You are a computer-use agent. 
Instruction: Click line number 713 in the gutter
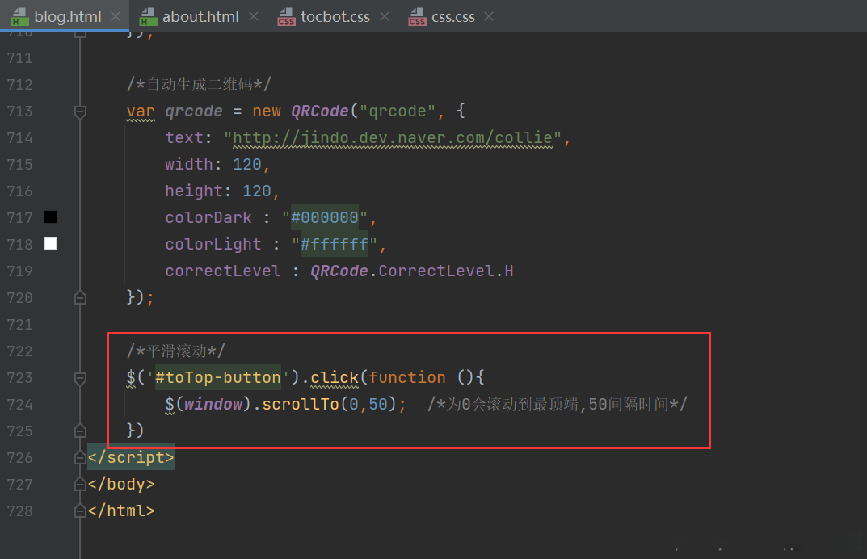[20, 111]
